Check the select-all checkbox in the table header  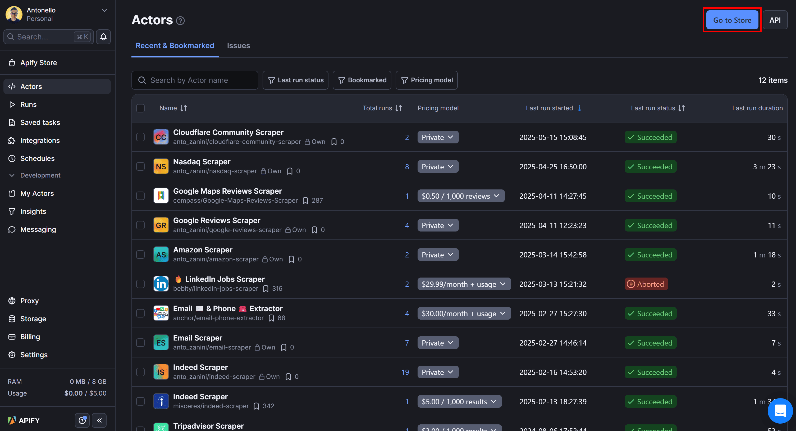point(141,108)
